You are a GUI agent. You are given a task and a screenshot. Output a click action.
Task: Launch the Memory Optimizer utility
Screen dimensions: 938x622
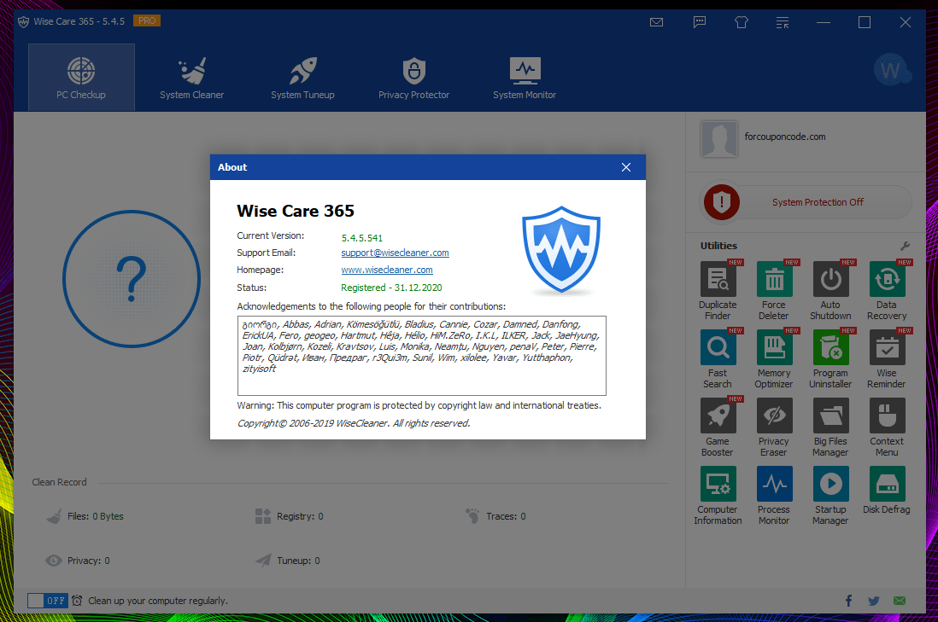tap(774, 359)
